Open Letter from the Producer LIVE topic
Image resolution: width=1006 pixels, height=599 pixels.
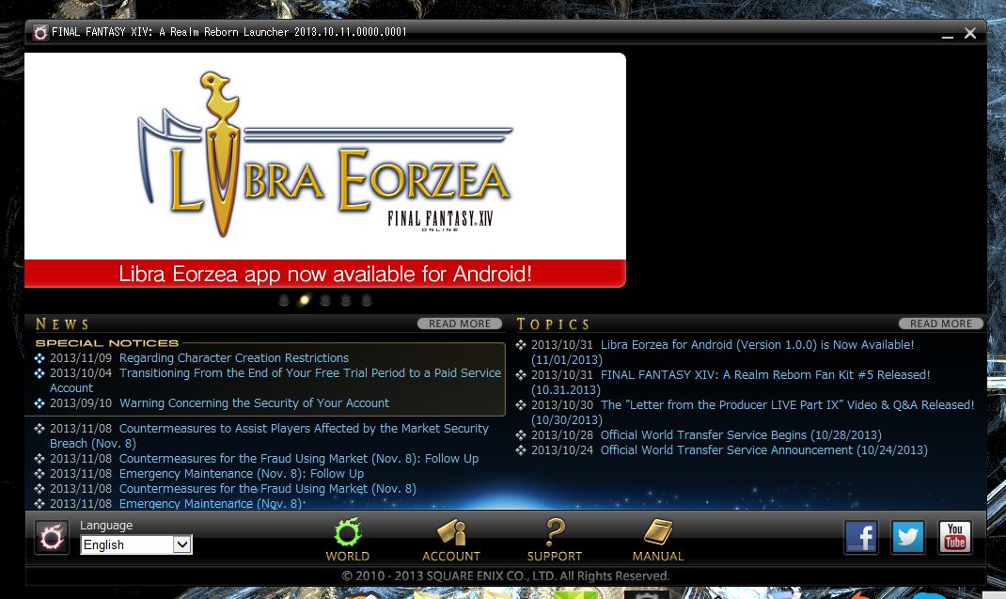[752, 412]
